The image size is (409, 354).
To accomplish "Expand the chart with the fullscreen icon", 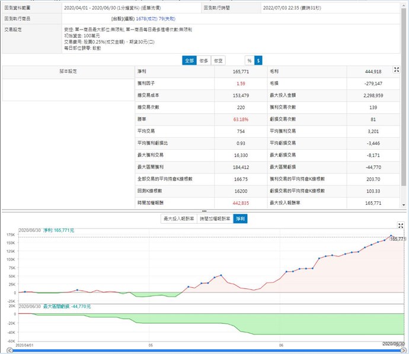I will (401, 226).
